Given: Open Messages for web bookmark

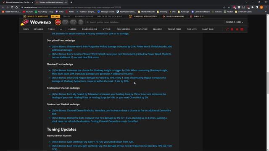Looking at the screenshot, I should tap(106, 12).
